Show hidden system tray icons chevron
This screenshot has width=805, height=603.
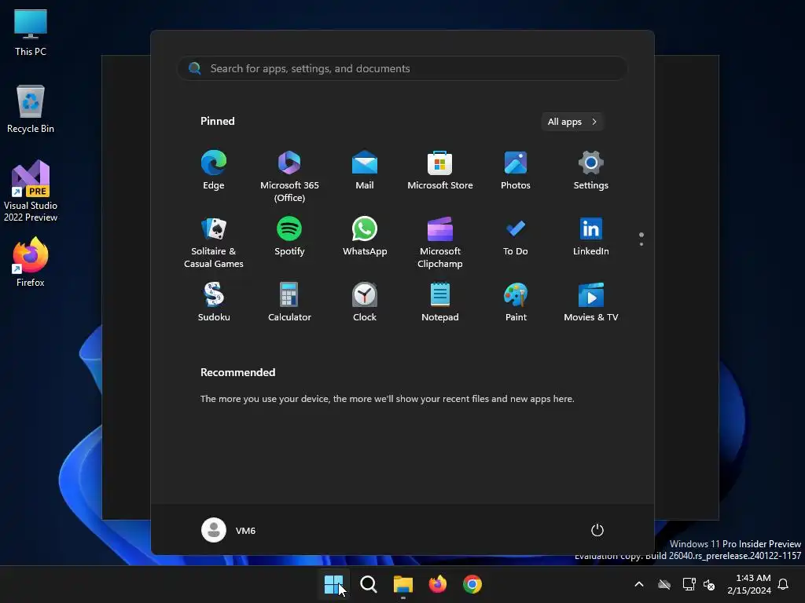[639, 584]
